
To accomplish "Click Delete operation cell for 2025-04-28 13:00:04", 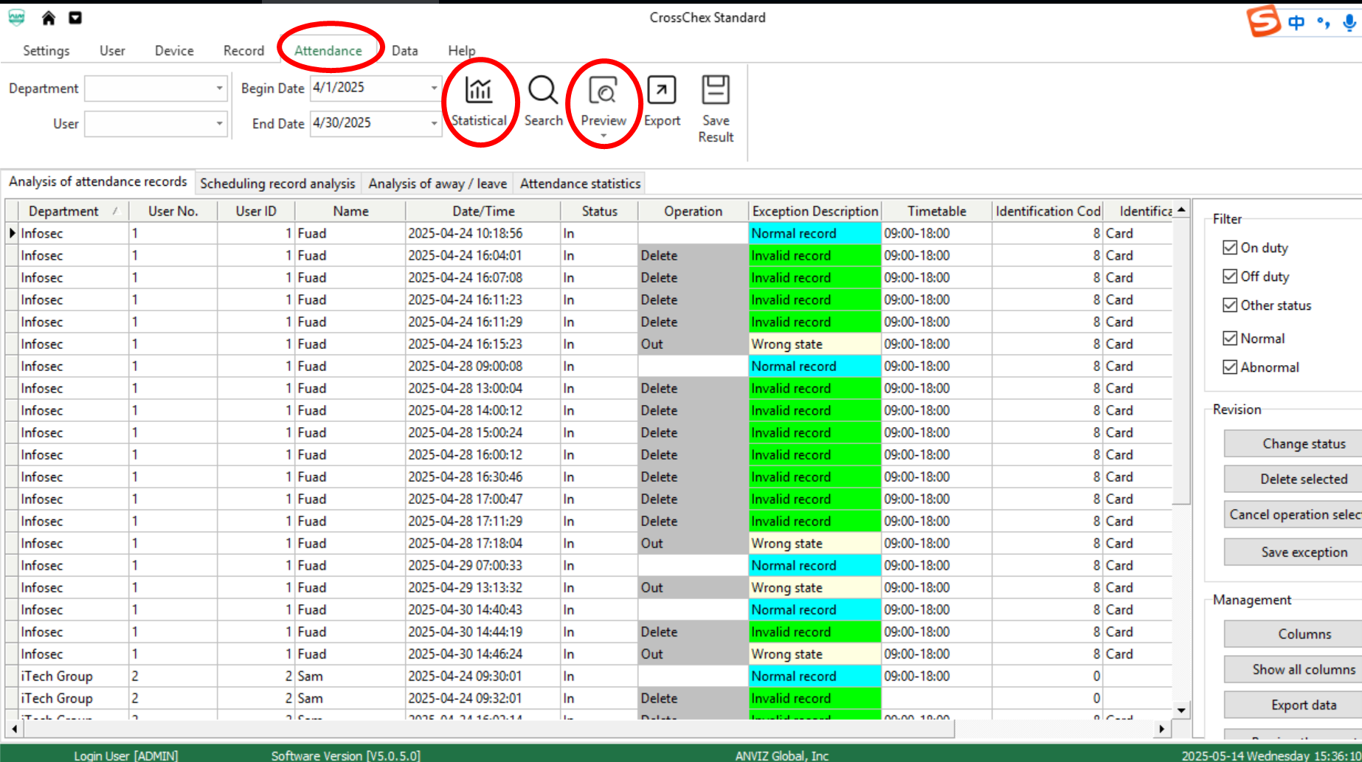I will [693, 388].
